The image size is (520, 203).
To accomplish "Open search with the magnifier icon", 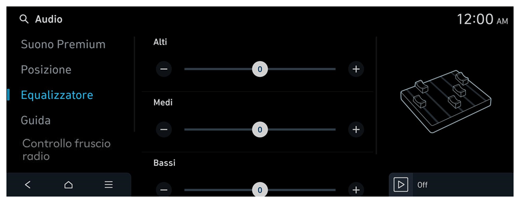I will [24, 19].
